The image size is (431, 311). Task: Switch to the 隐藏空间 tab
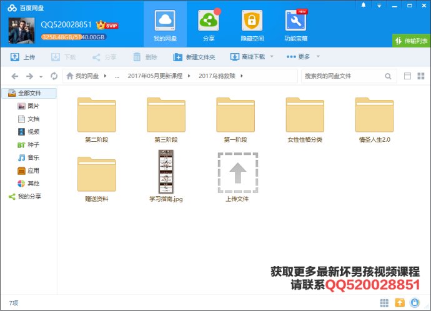[252, 26]
